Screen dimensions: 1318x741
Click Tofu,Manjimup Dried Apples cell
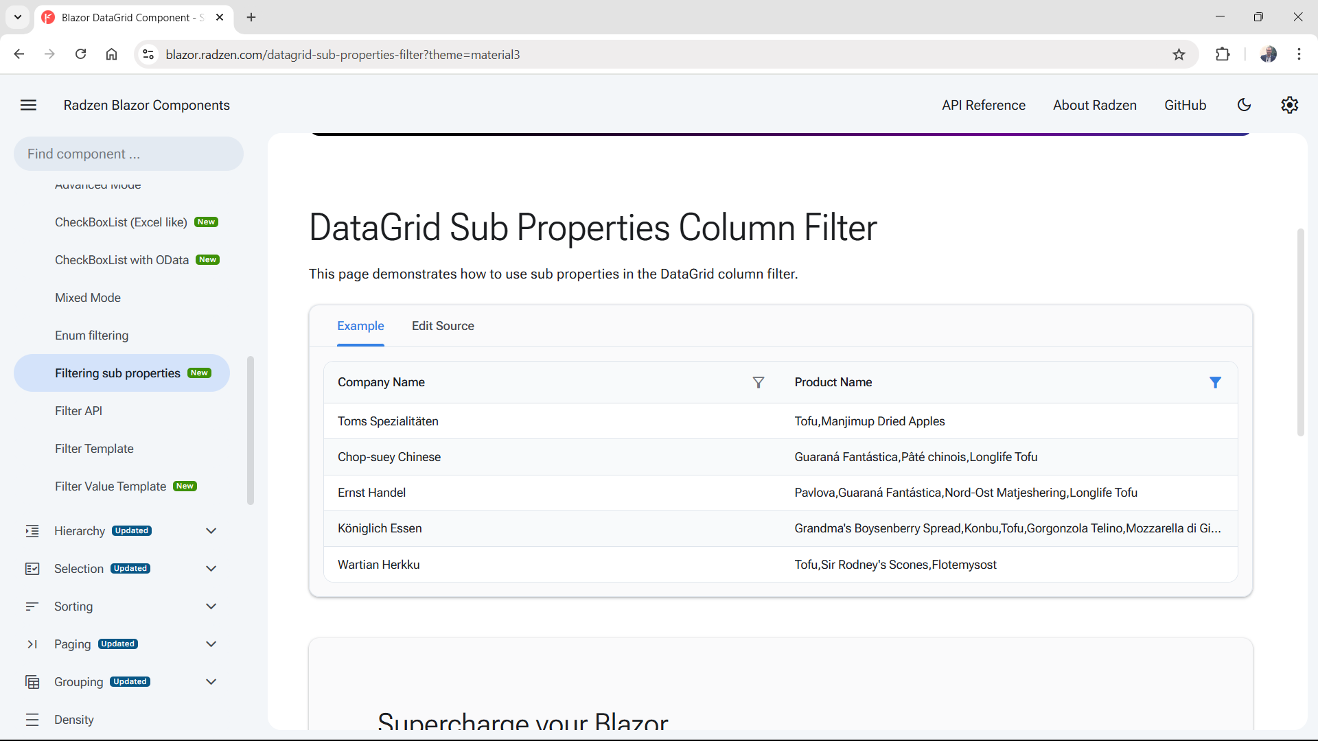tap(1009, 421)
